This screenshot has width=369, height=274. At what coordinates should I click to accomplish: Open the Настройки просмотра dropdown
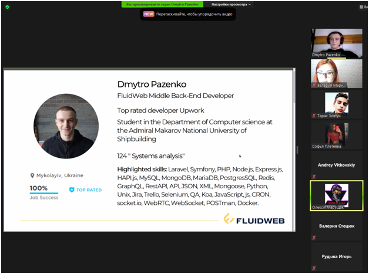[231, 4]
